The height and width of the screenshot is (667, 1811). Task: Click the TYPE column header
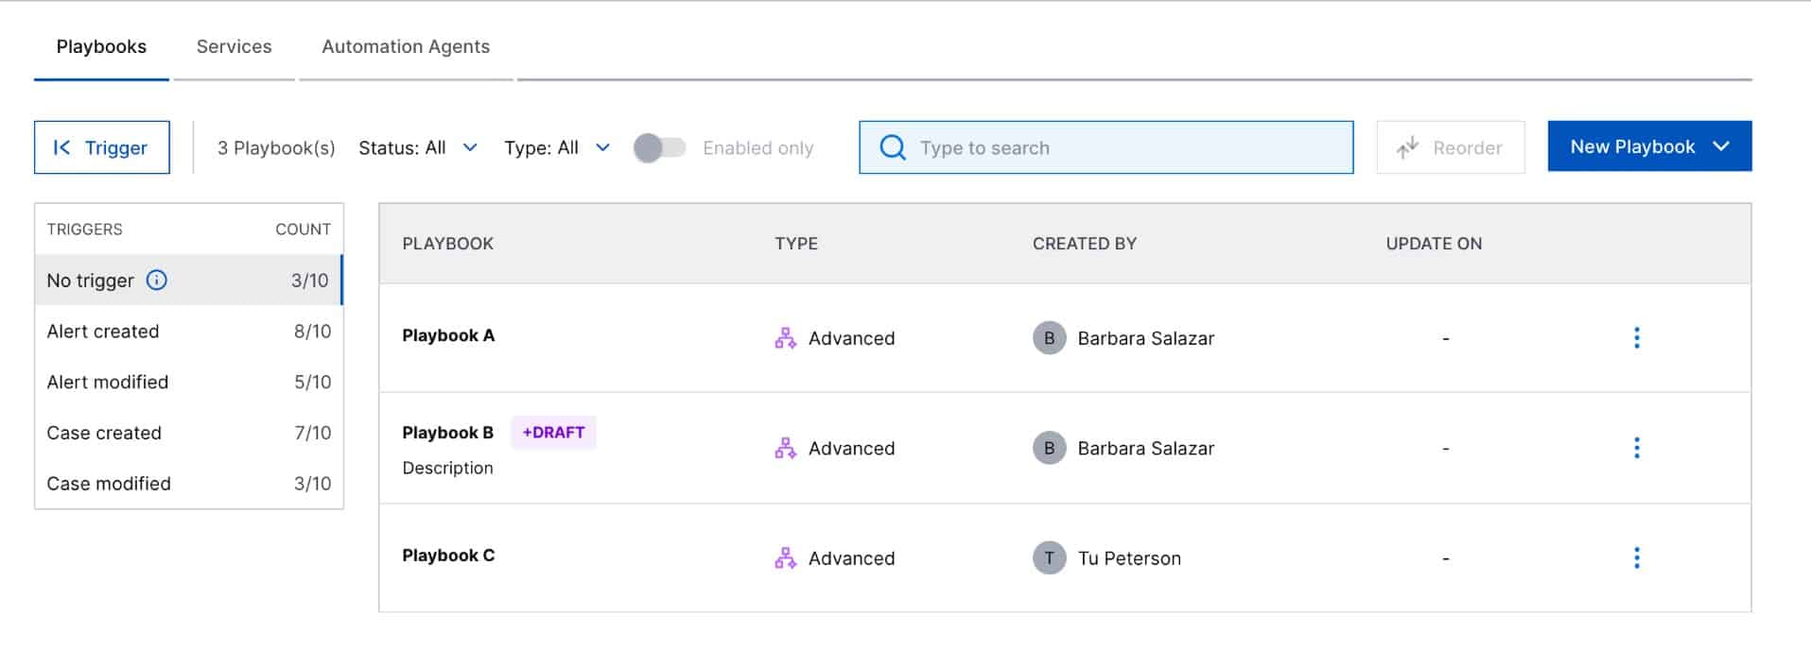(796, 244)
